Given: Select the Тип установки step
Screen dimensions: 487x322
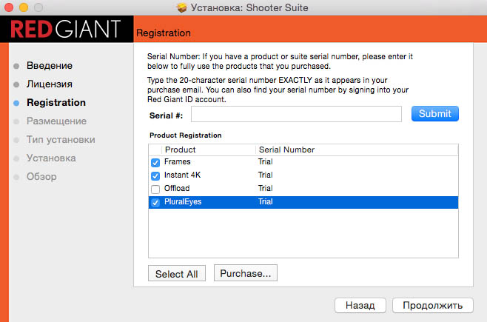Looking at the screenshot, I should pos(61,140).
